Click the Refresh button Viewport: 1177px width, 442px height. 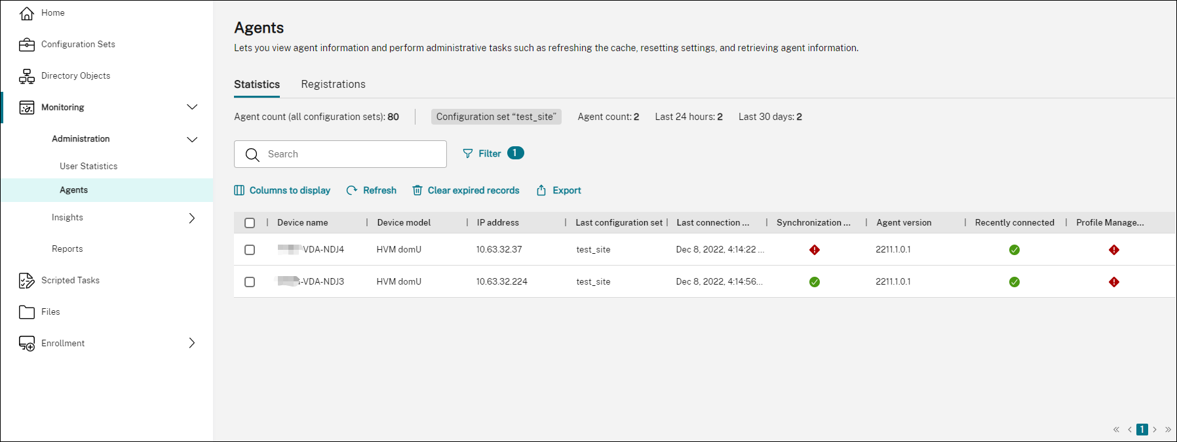372,190
